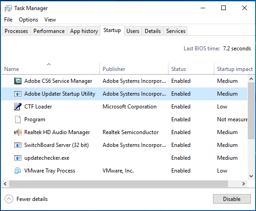
Task: Select the updatechecker.exe entry
Action: (125, 158)
